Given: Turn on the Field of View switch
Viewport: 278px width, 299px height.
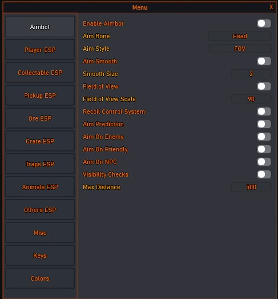Looking at the screenshot, I should pyautogui.click(x=264, y=86).
